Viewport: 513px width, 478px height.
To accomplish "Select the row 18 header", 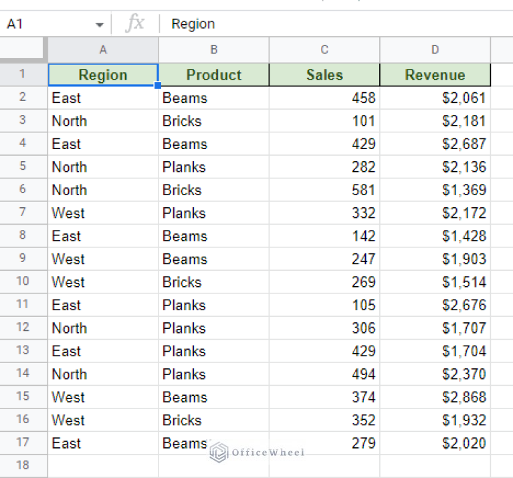I will pos(23,465).
